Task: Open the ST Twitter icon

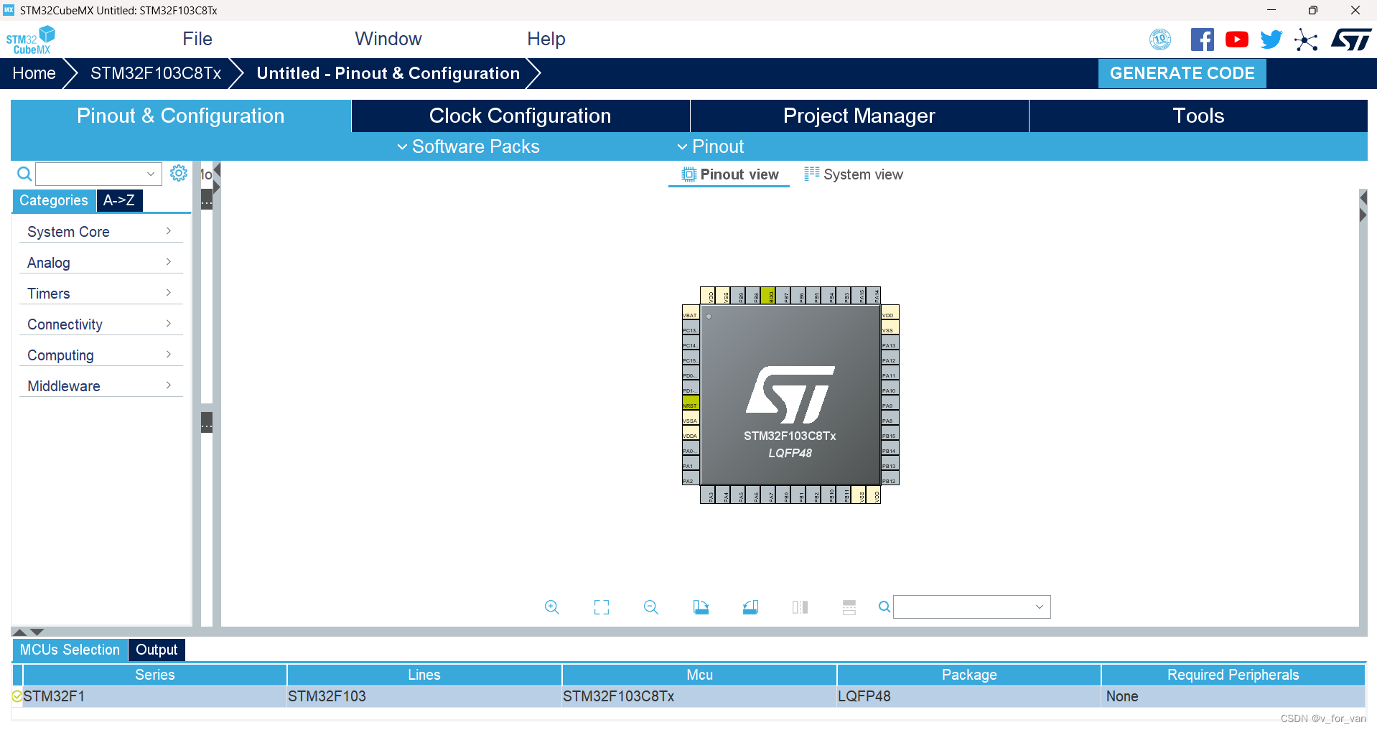Action: click(x=1271, y=39)
